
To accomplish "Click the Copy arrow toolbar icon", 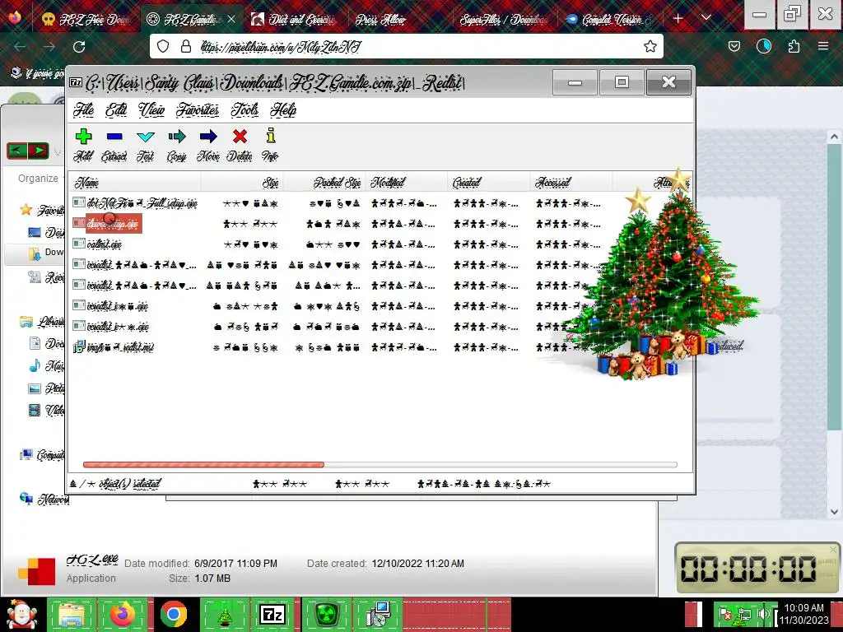I will pos(177,137).
